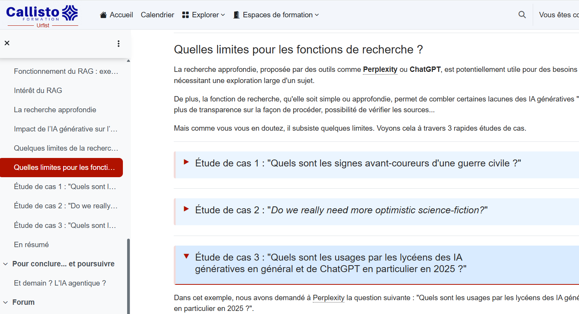Expand Espaces de formation dropdown chevron
This screenshot has height=314, width=579.
click(x=317, y=15)
